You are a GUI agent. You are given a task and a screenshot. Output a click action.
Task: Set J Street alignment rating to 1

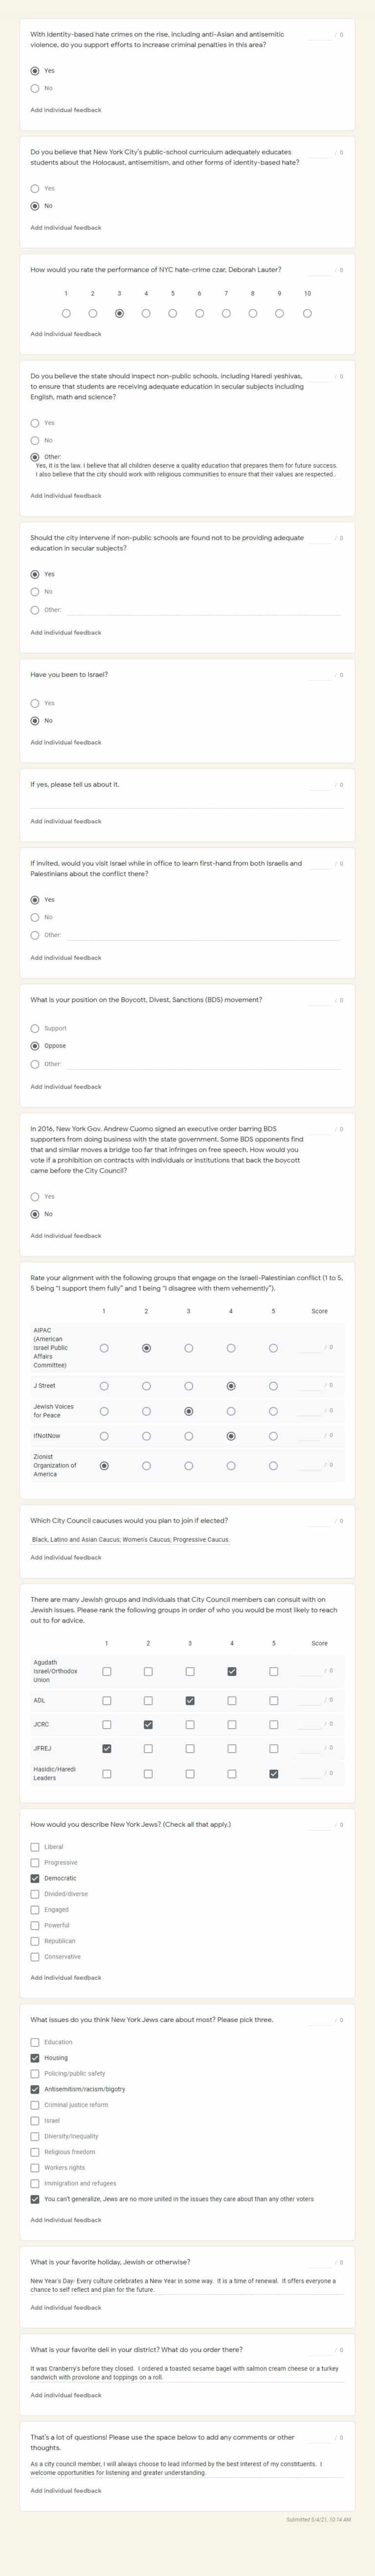coord(104,1386)
